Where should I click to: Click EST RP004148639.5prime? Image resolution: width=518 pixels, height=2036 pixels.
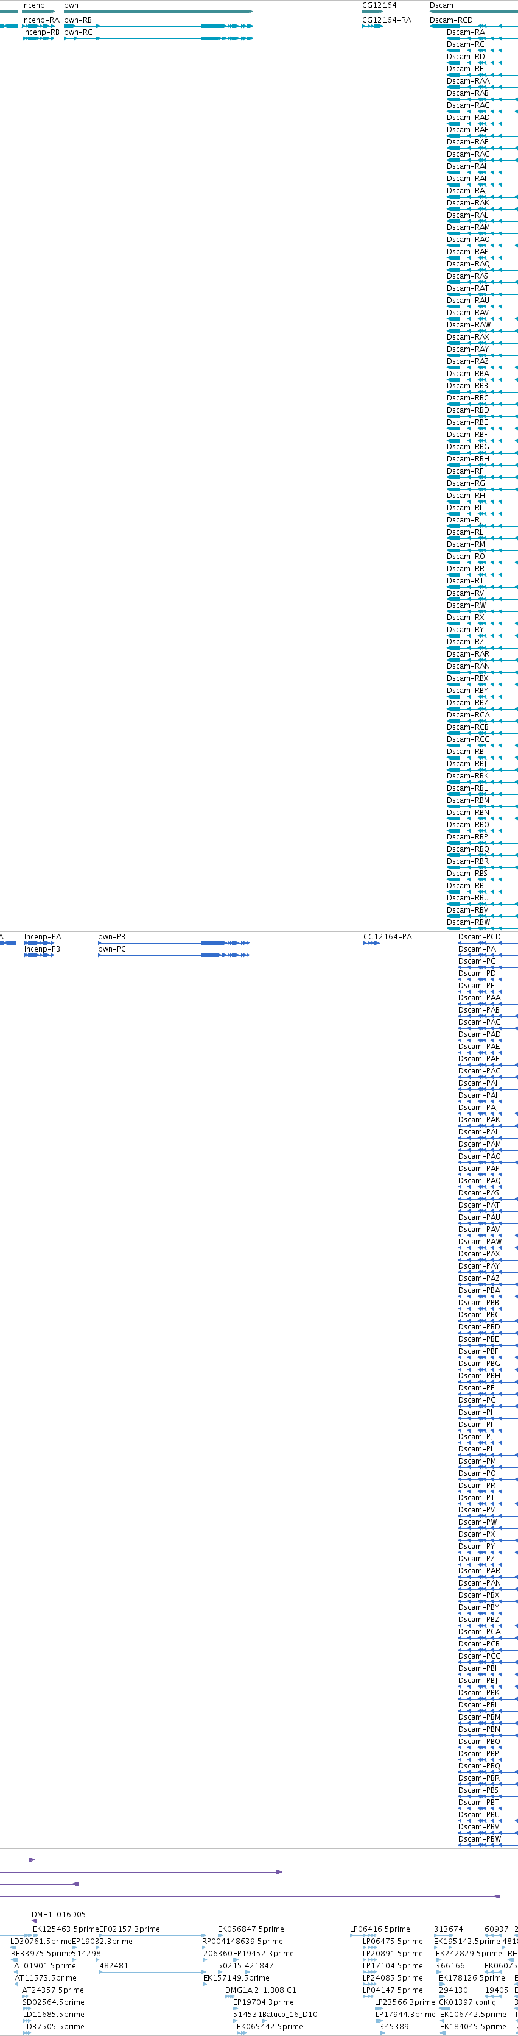click(242, 1941)
